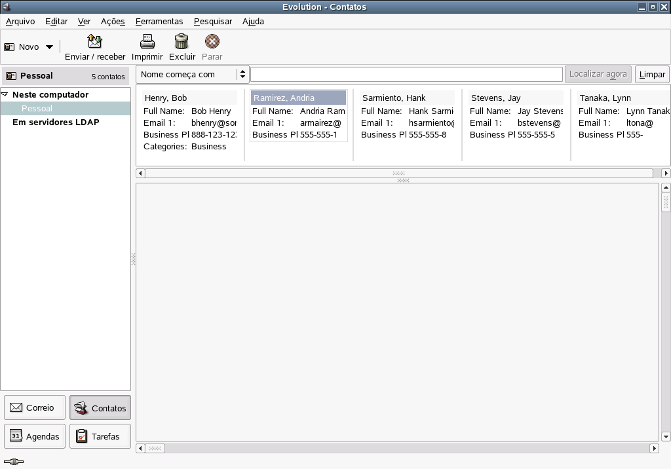Click right arrow of contact list scrollbar
Image resolution: width=671 pixels, height=469 pixels.
pos(666,174)
